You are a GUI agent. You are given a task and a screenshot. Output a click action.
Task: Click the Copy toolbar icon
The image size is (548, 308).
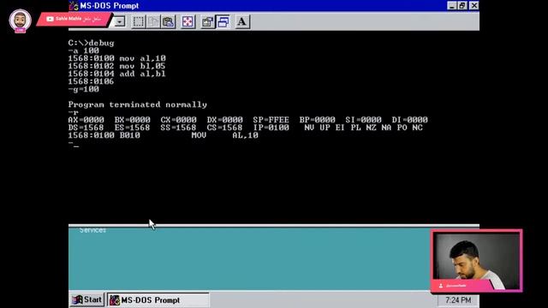point(153,21)
